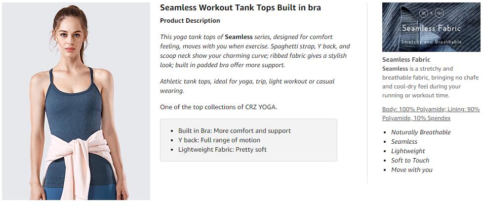
Task: Open the Seamless Fabric banner image
Action: 431,27
